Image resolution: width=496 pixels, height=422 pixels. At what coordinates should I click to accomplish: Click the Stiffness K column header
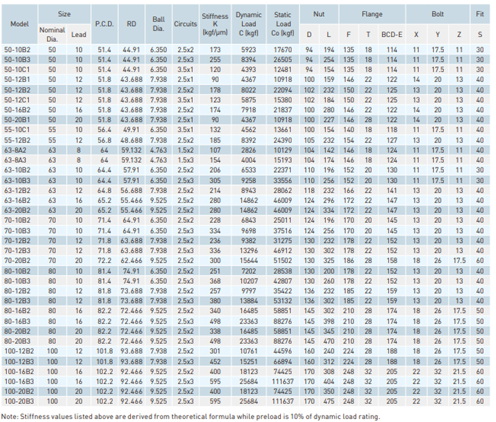pyautogui.click(x=215, y=24)
